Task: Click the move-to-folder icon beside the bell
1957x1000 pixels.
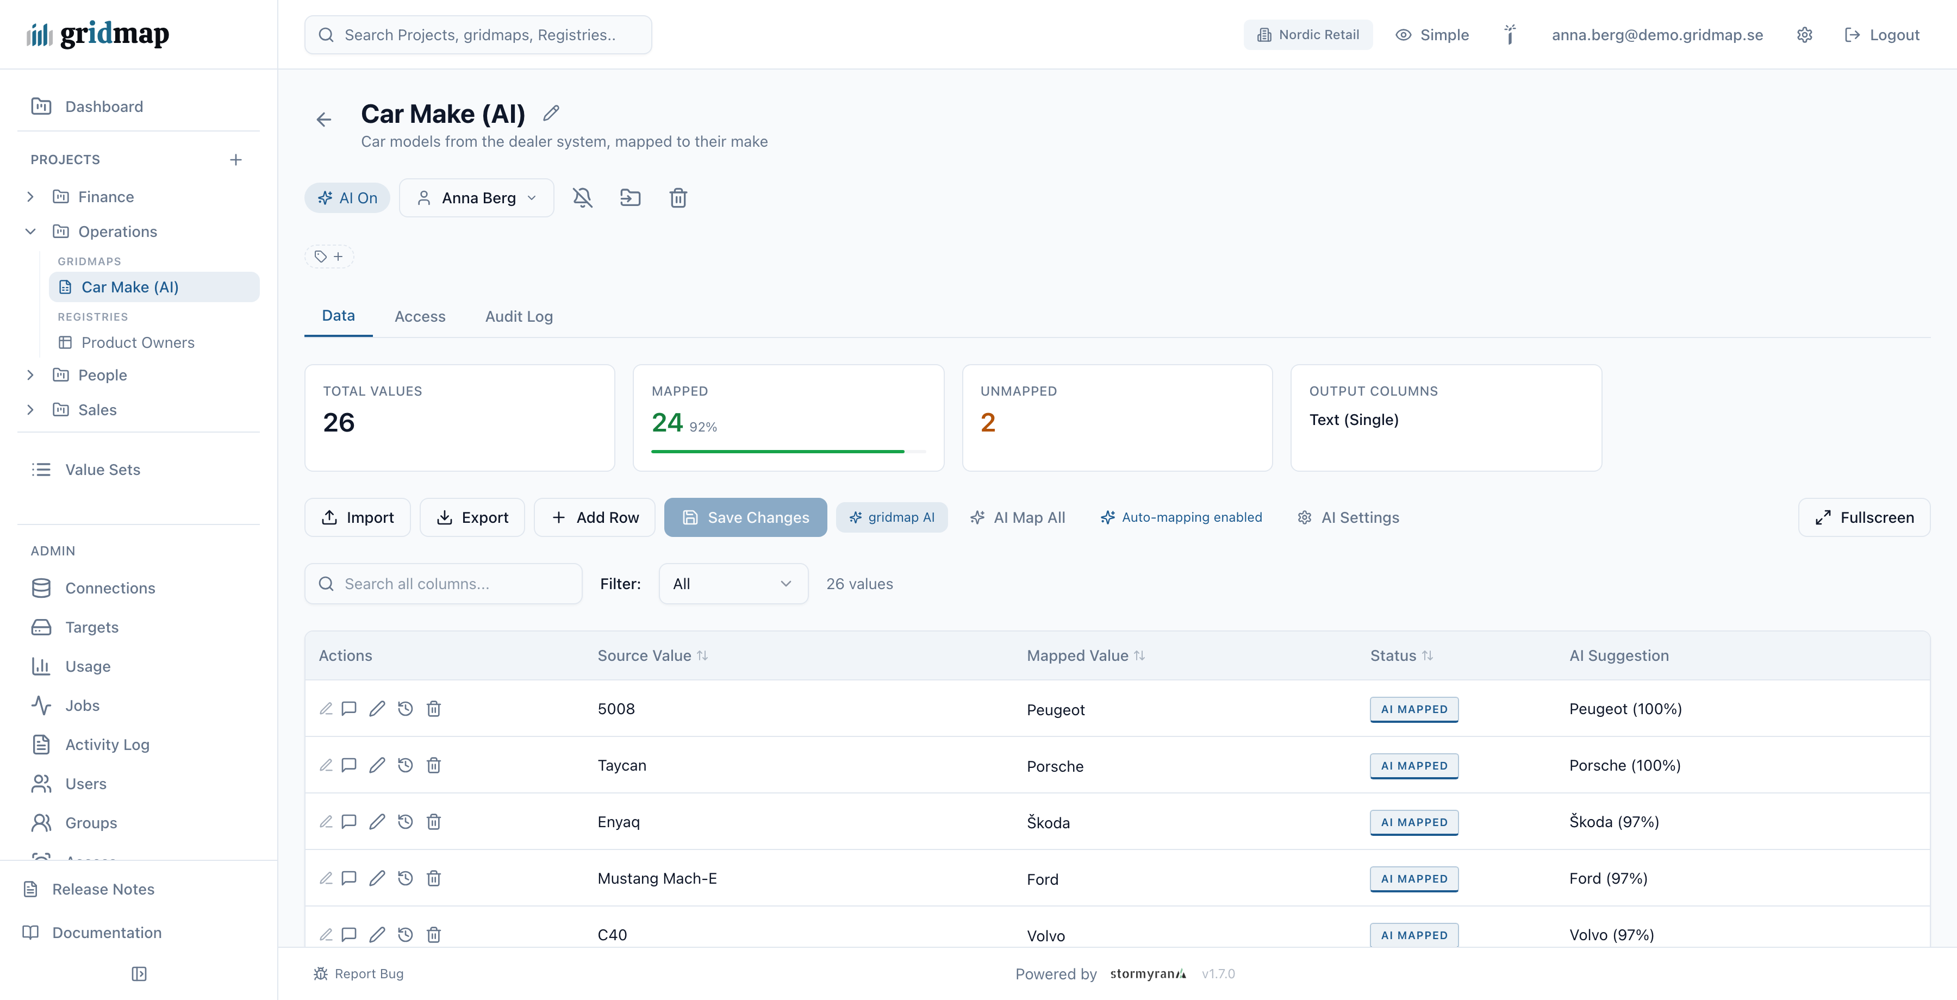Action: pos(631,198)
